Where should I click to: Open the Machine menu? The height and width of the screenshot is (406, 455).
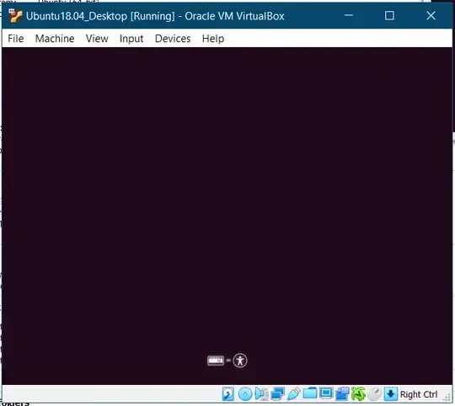(55, 39)
